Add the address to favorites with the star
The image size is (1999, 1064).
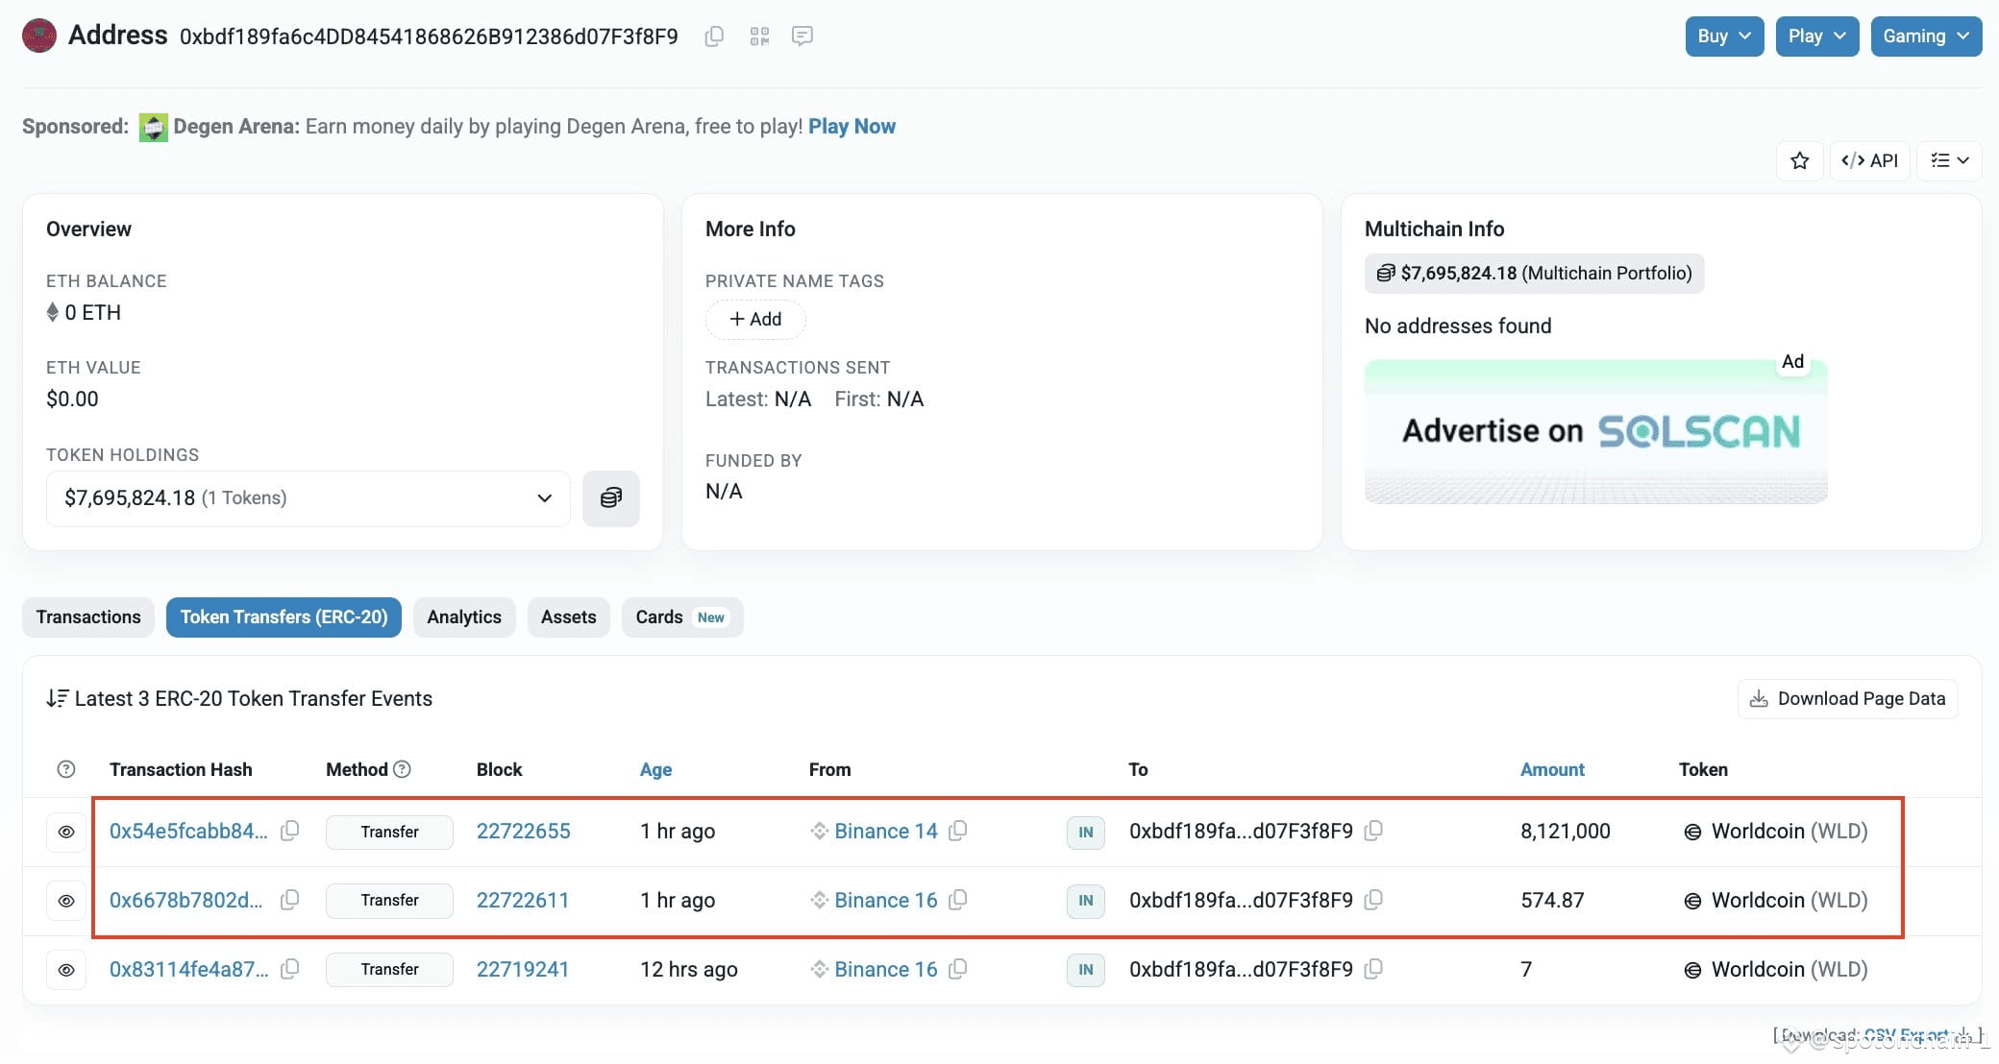1800,160
